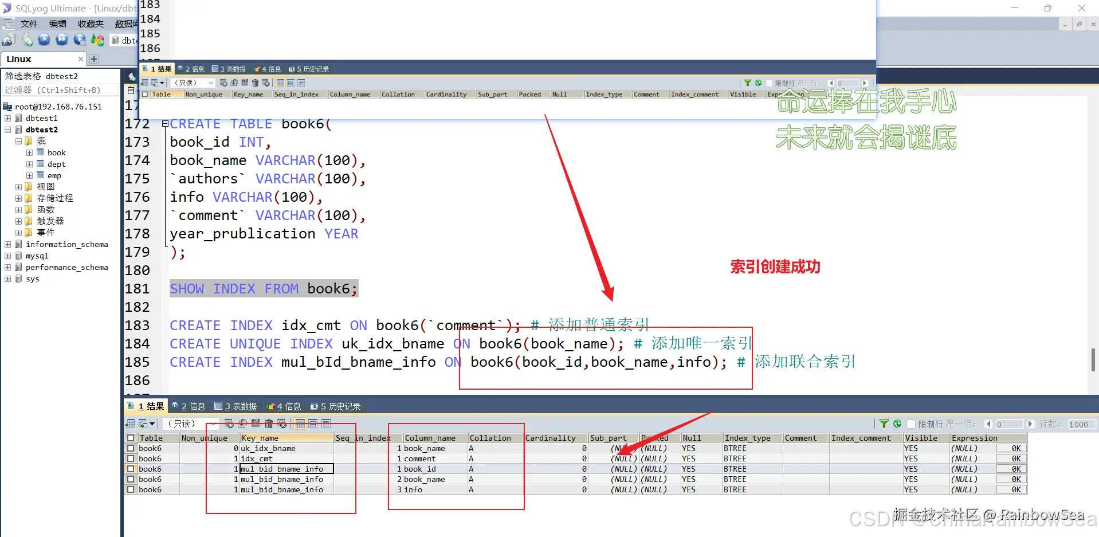Click the execute and edit result icon

pos(80,40)
